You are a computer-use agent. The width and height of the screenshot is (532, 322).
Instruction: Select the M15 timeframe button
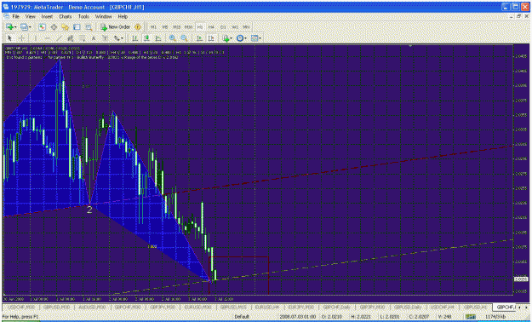[x=177, y=27]
